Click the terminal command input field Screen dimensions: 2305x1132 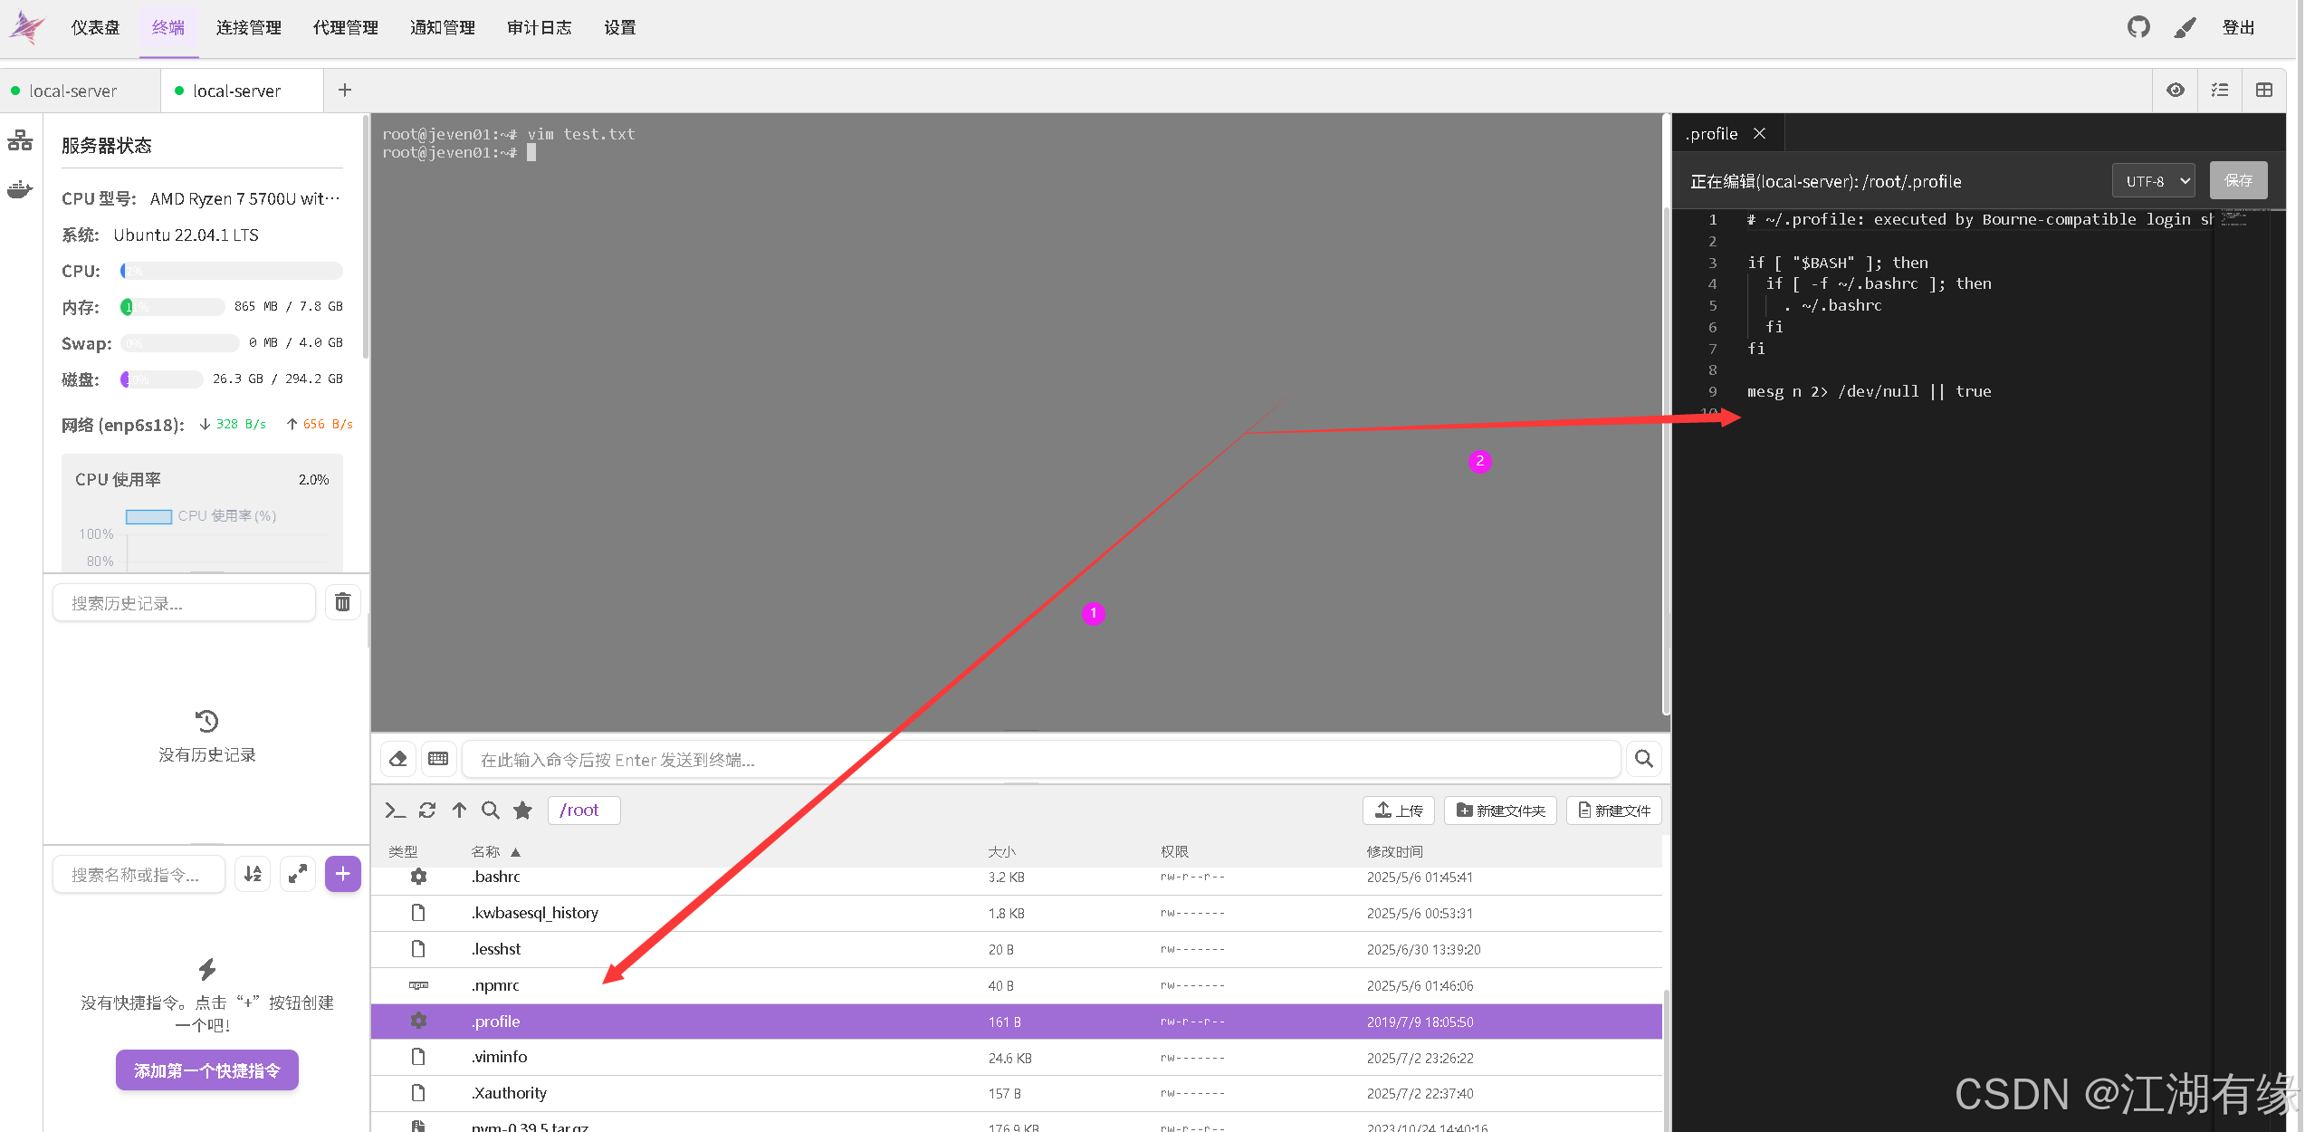[x=1041, y=760]
